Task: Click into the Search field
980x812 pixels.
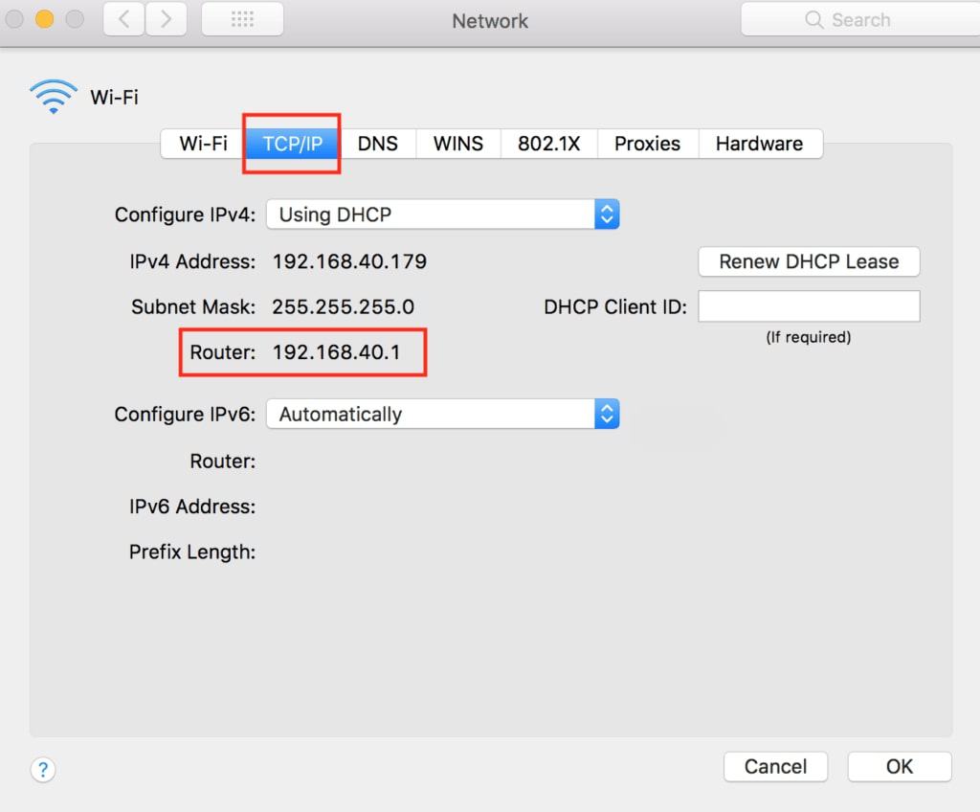Action: [860, 19]
